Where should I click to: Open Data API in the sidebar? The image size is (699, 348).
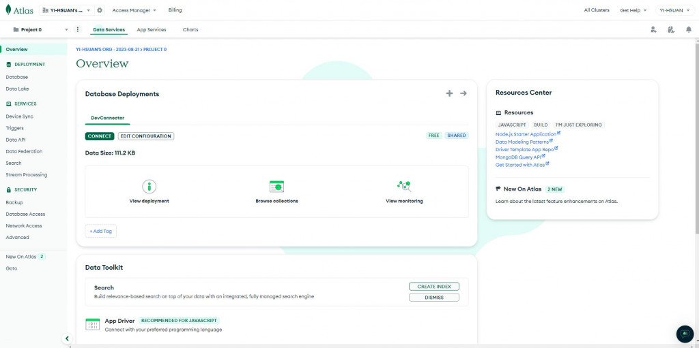[16, 140]
